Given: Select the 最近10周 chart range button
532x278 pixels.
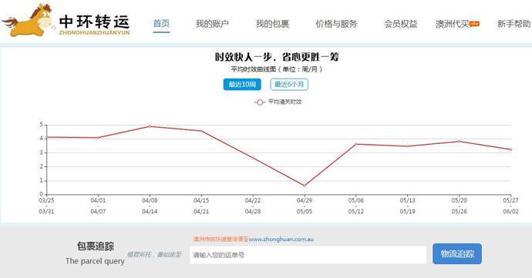Looking at the screenshot, I should [x=242, y=85].
